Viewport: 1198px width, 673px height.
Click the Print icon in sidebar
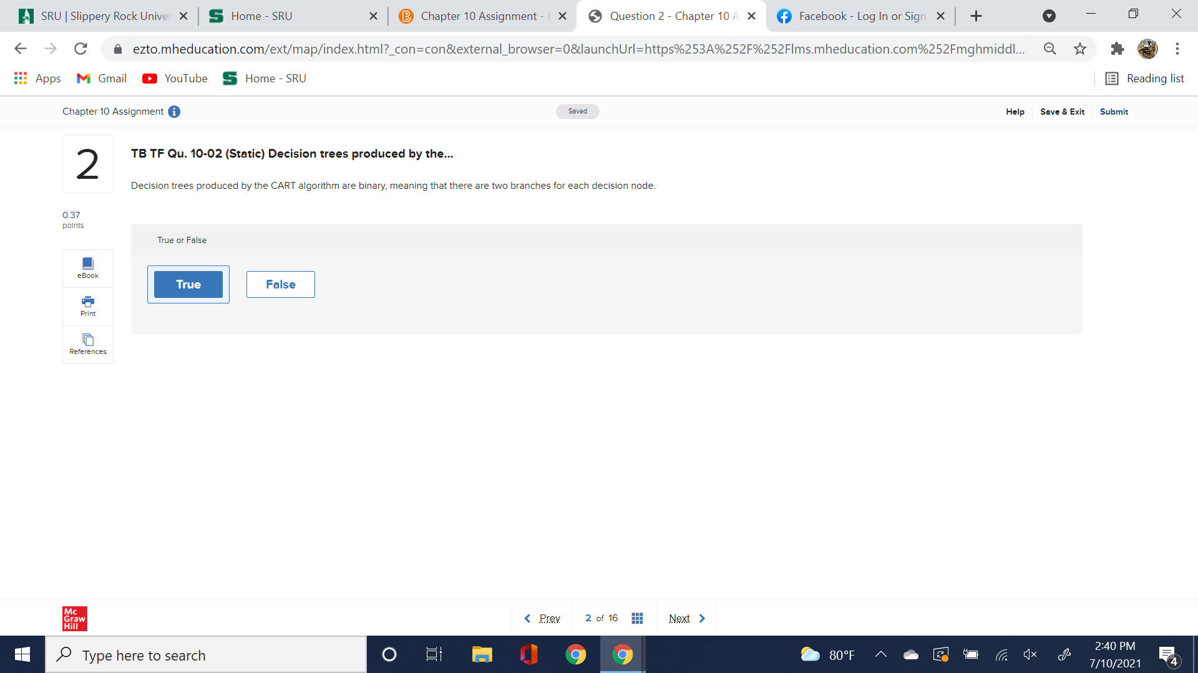(88, 306)
